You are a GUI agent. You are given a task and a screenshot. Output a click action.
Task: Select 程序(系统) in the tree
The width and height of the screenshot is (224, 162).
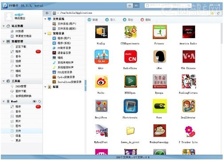(62, 43)
